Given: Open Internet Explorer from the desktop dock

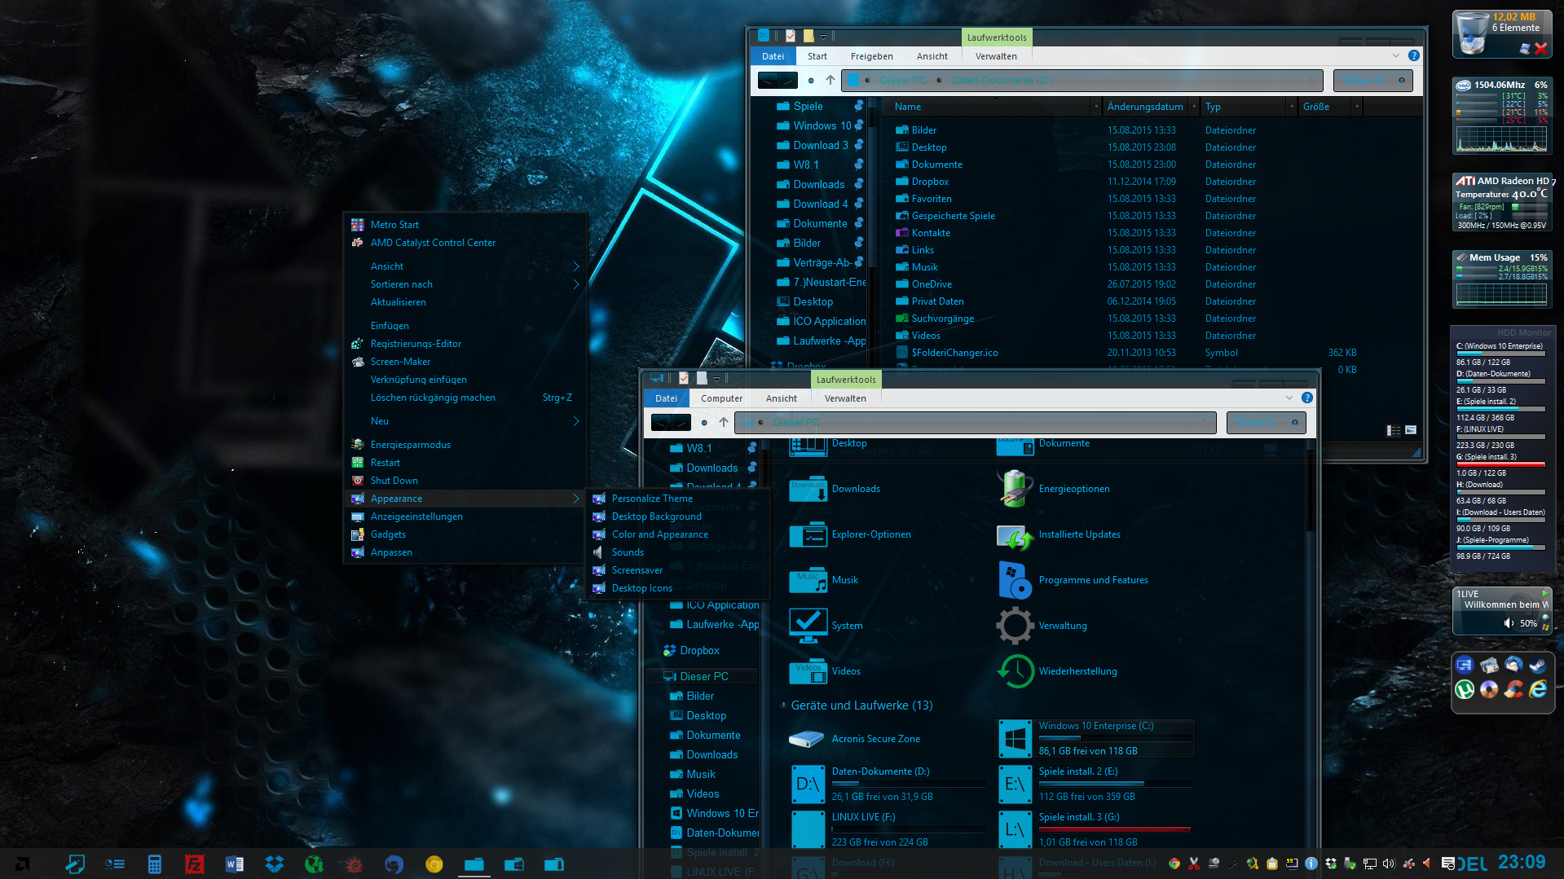Looking at the screenshot, I should tap(1538, 690).
